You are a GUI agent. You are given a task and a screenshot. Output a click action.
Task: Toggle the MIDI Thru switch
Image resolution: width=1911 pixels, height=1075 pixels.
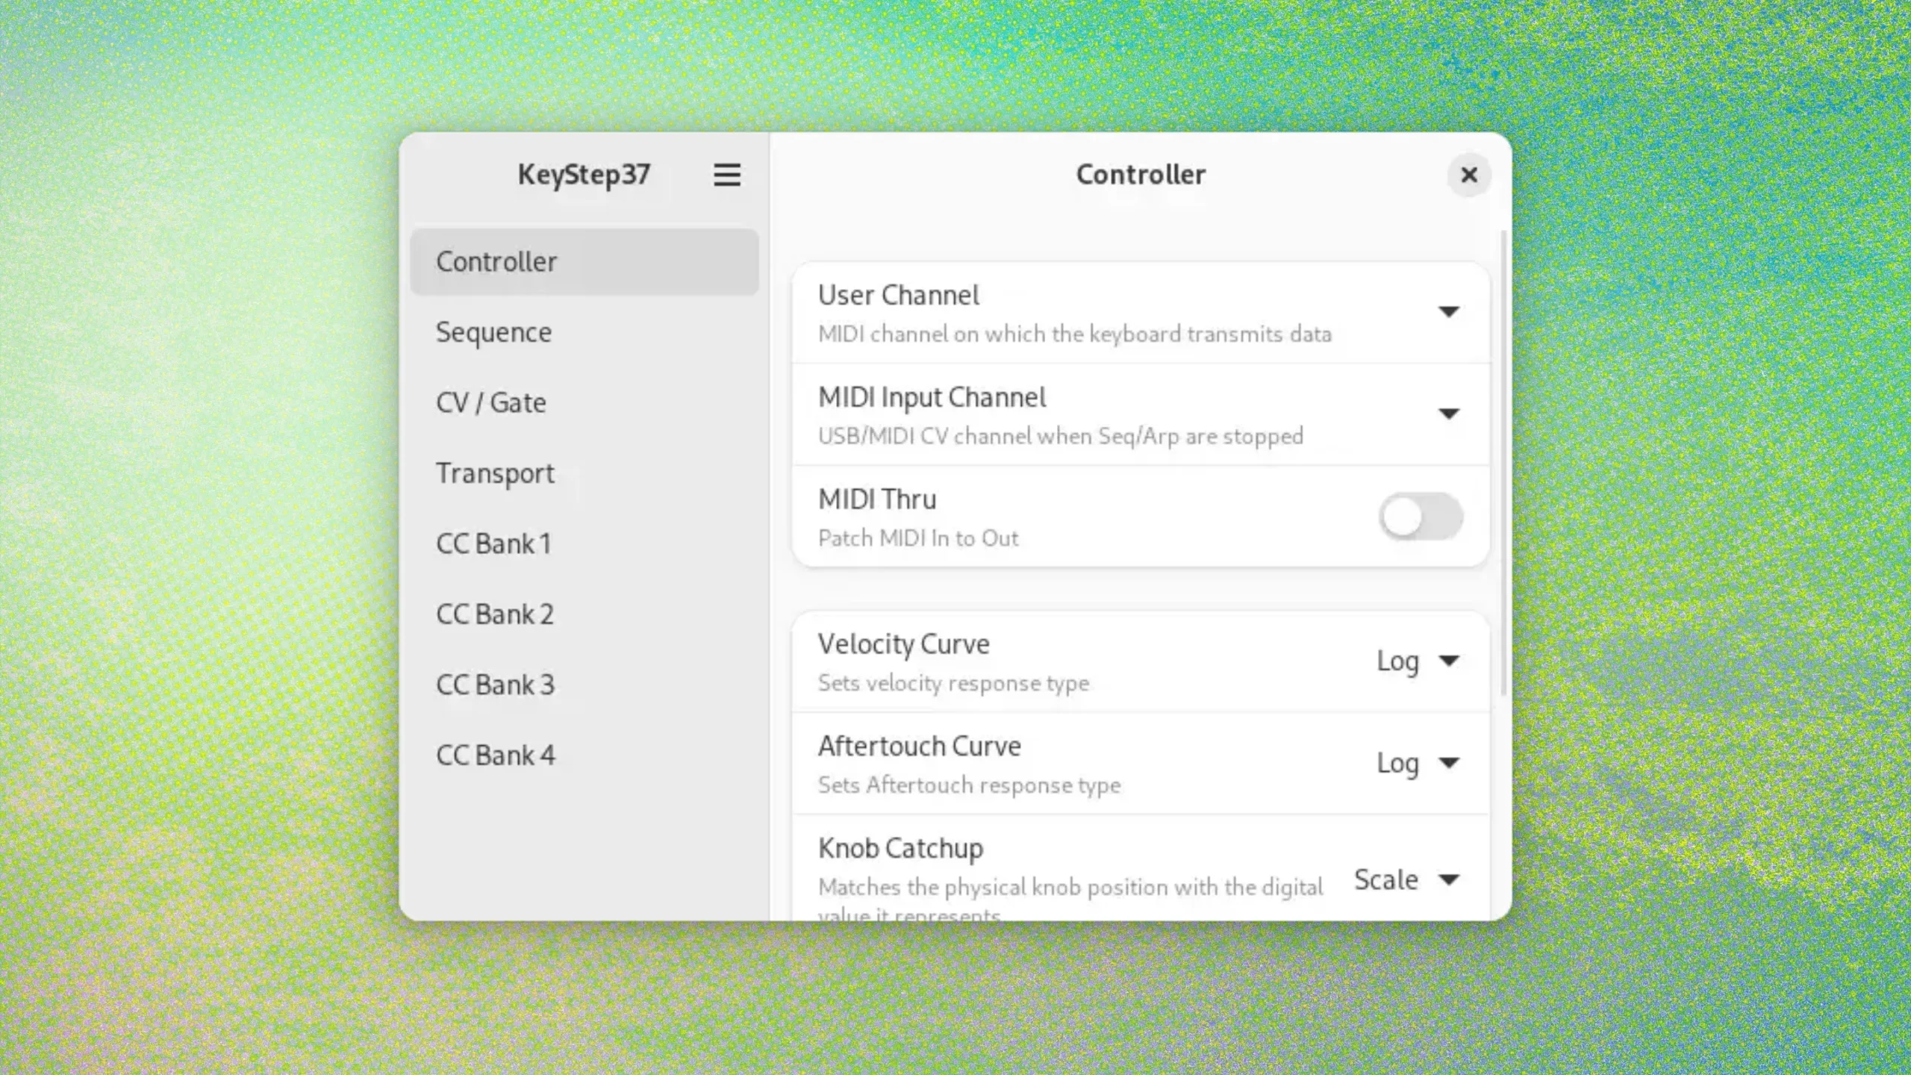[x=1421, y=517]
